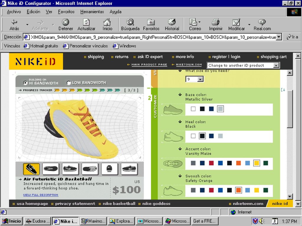The width and height of the screenshot is (302, 226).
Task: Click the Swoosh color shoe diagram icon
Action: pyautogui.click(x=173, y=191)
